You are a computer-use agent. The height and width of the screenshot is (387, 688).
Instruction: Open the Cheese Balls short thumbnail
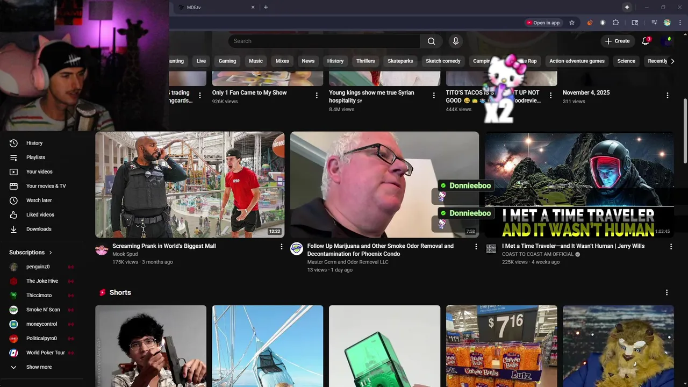tap(501, 346)
